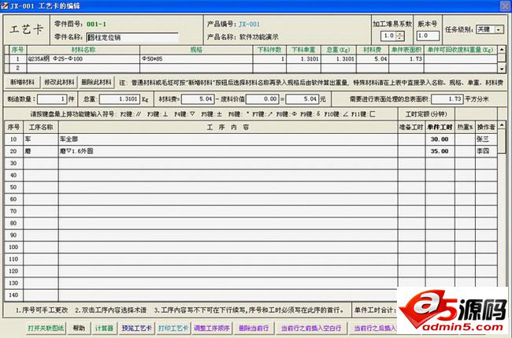Click the 单件可回收废料重量 column header
Image resolution: width=512 pixels, height=338 pixels.
pyautogui.click(x=461, y=50)
